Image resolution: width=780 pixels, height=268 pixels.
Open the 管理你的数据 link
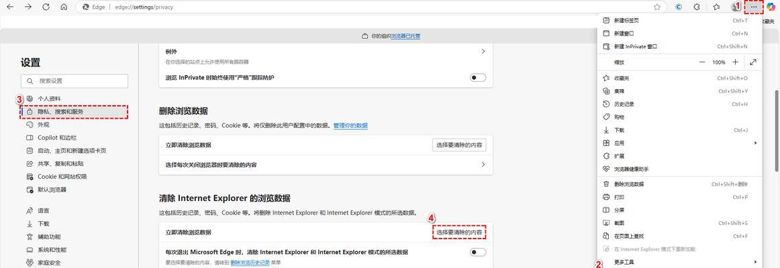(350, 125)
